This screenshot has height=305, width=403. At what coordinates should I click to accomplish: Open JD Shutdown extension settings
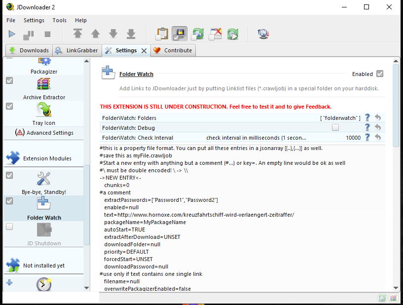tap(44, 234)
